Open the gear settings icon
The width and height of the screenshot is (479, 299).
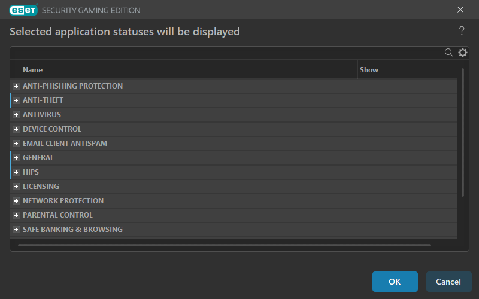pos(462,53)
